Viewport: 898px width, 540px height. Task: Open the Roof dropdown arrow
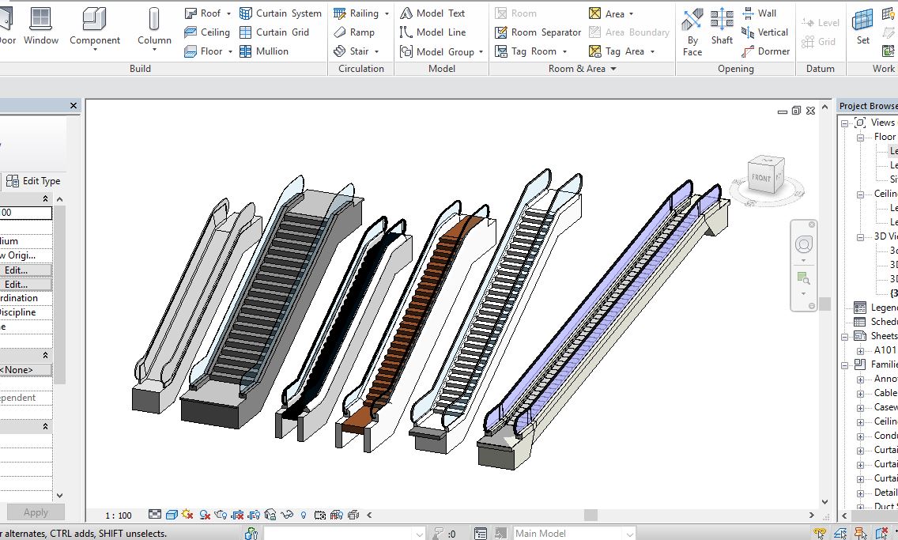point(229,13)
